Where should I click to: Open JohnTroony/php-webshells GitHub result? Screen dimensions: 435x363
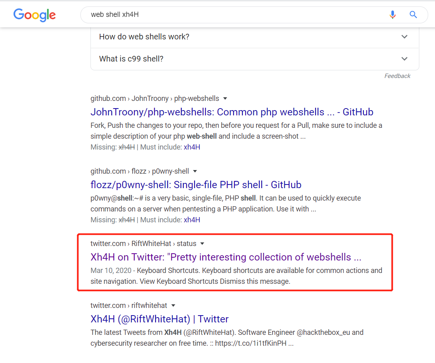pos(232,112)
